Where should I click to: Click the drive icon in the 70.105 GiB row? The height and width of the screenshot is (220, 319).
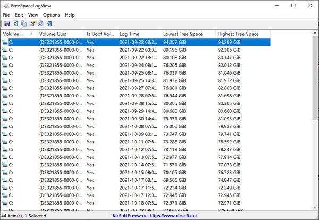pos(5,172)
